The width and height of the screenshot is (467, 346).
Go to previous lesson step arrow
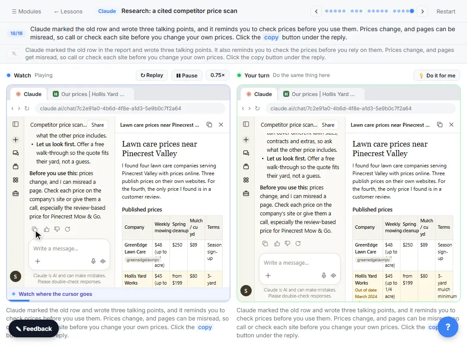pyautogui.click(x=316, y=11)
